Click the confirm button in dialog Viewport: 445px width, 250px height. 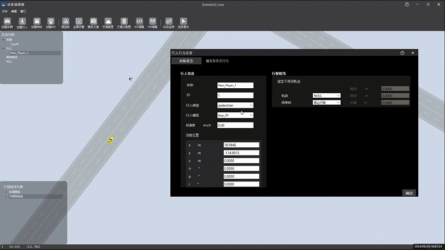tap(409, 193)
